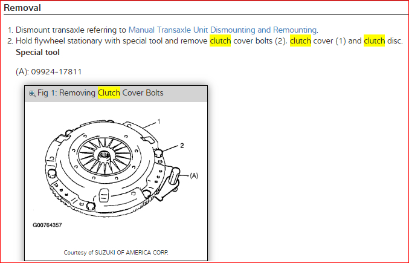The height and width of the screenshot is (263, 409).
Task: Click the Hold flywheel stationary step text
Action: tap(209, 41)
